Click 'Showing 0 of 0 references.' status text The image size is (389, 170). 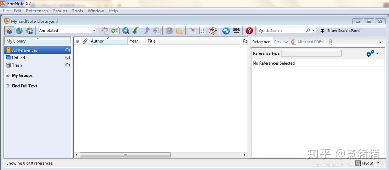tap(30, 163)
